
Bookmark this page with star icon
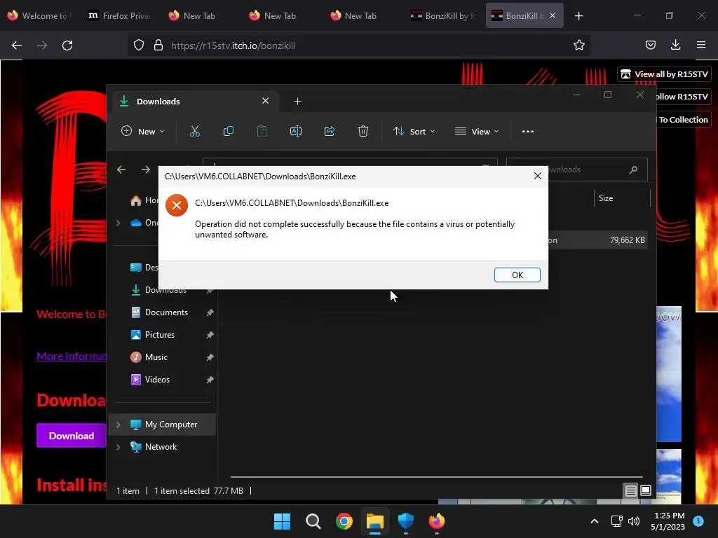coord(578,46)
